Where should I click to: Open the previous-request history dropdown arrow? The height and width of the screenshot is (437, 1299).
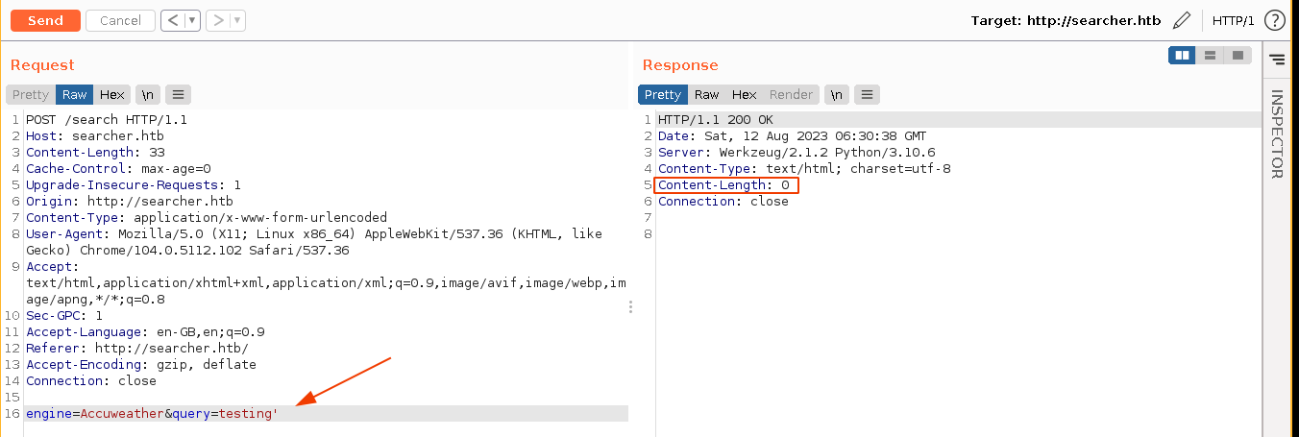(192, 20)
